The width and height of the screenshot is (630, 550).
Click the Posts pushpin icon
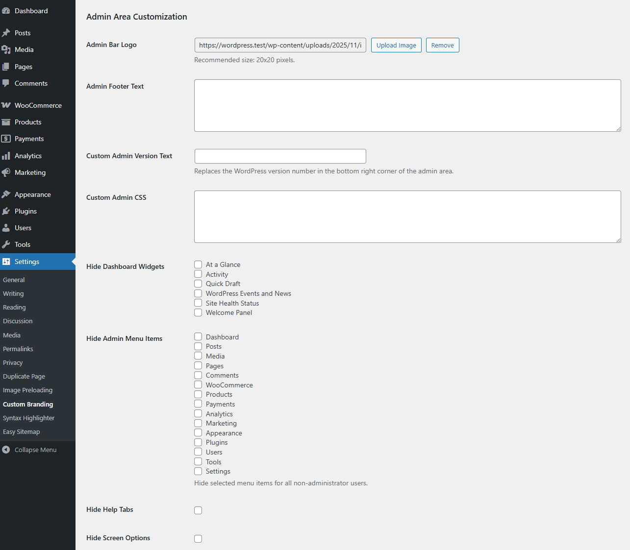point(6,33)
